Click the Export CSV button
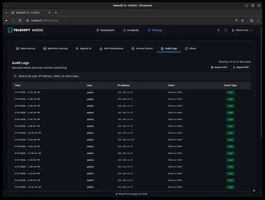Screen dimensions: 265x200 tap(219, 67)
